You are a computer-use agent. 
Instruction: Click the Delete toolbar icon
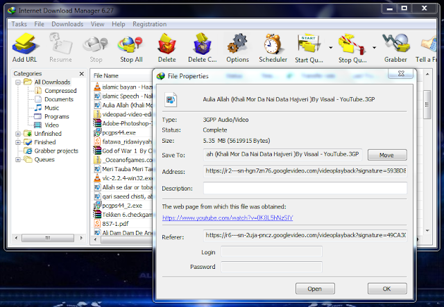166,48
